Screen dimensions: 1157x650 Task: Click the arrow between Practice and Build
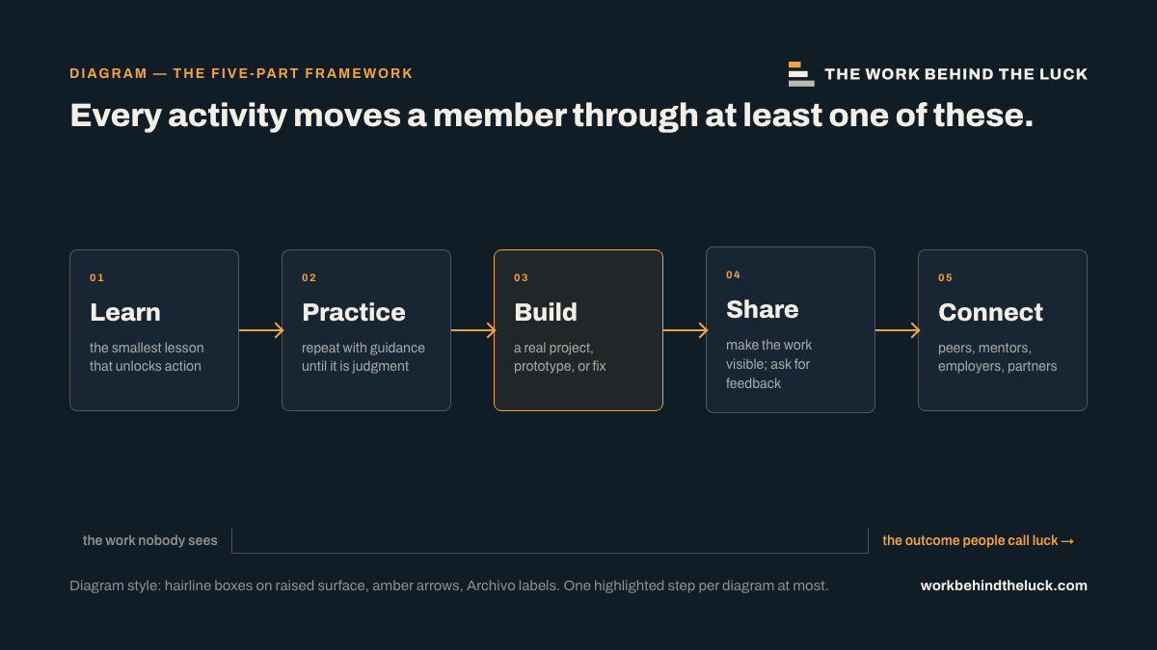click(x=472, y=330)
